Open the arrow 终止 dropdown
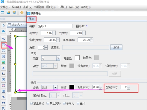The width and height of the screenshot is (147, 110). [x=81, y=95]
